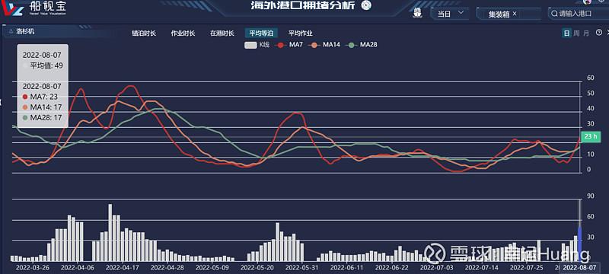Toggle the K线 legend series

(x=257, y=45)
